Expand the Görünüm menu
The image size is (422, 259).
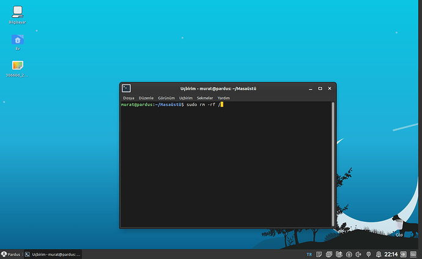click(166, 98)
